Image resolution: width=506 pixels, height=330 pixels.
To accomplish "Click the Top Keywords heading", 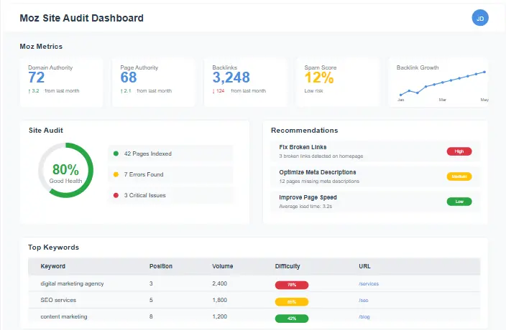I will click(54, 247).
